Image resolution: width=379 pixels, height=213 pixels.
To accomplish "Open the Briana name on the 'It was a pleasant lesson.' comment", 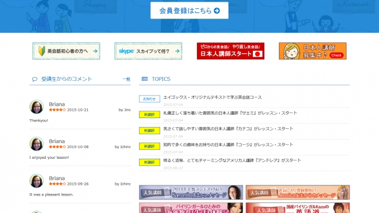I will [57, 178].
